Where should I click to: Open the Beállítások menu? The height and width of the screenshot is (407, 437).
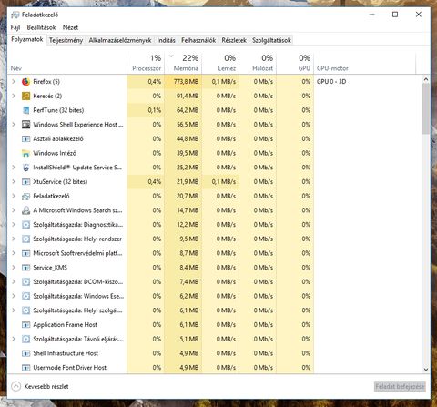[x=41, y=27]
